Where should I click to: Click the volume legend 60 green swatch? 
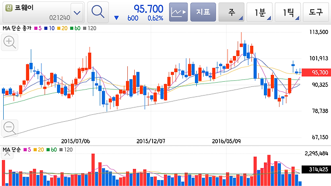pos(48,150)
